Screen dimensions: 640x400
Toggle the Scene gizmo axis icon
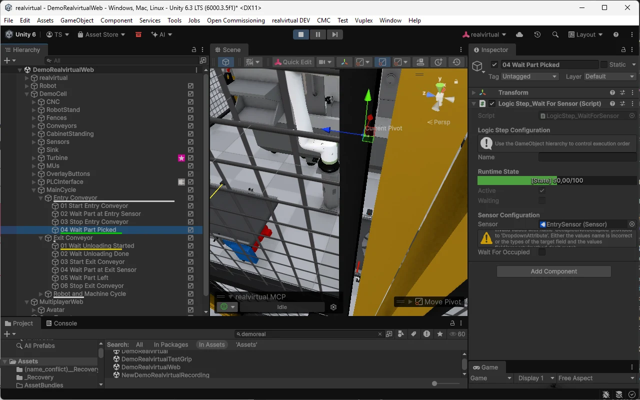(344, 62)
